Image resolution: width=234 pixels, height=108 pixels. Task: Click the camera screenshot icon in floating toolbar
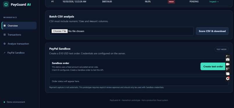(228, 60)
